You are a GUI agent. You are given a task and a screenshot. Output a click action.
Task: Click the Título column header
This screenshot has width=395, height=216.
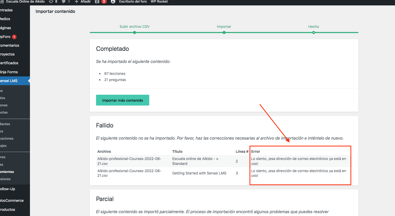[177, 151]
